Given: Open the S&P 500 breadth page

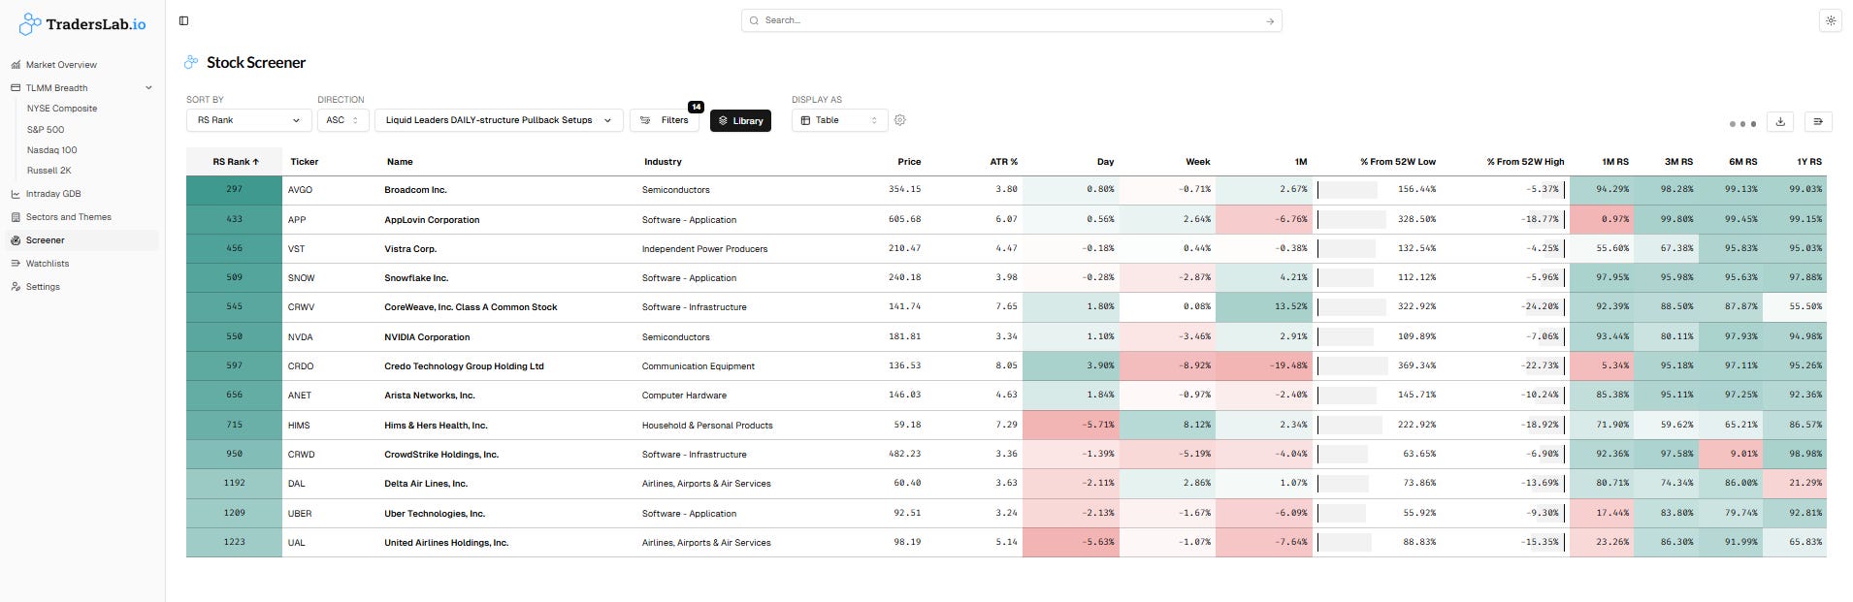Looking at the screenshot, I should click(x=46, y=130).
